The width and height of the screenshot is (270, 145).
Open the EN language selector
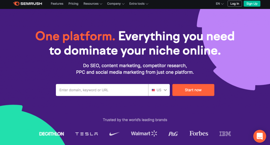coord(220,4)
